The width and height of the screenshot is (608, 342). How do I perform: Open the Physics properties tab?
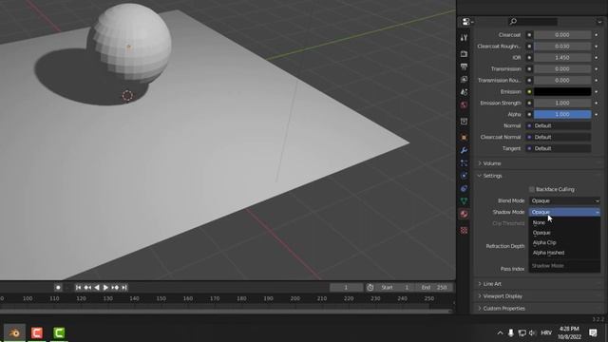[465, 176]
